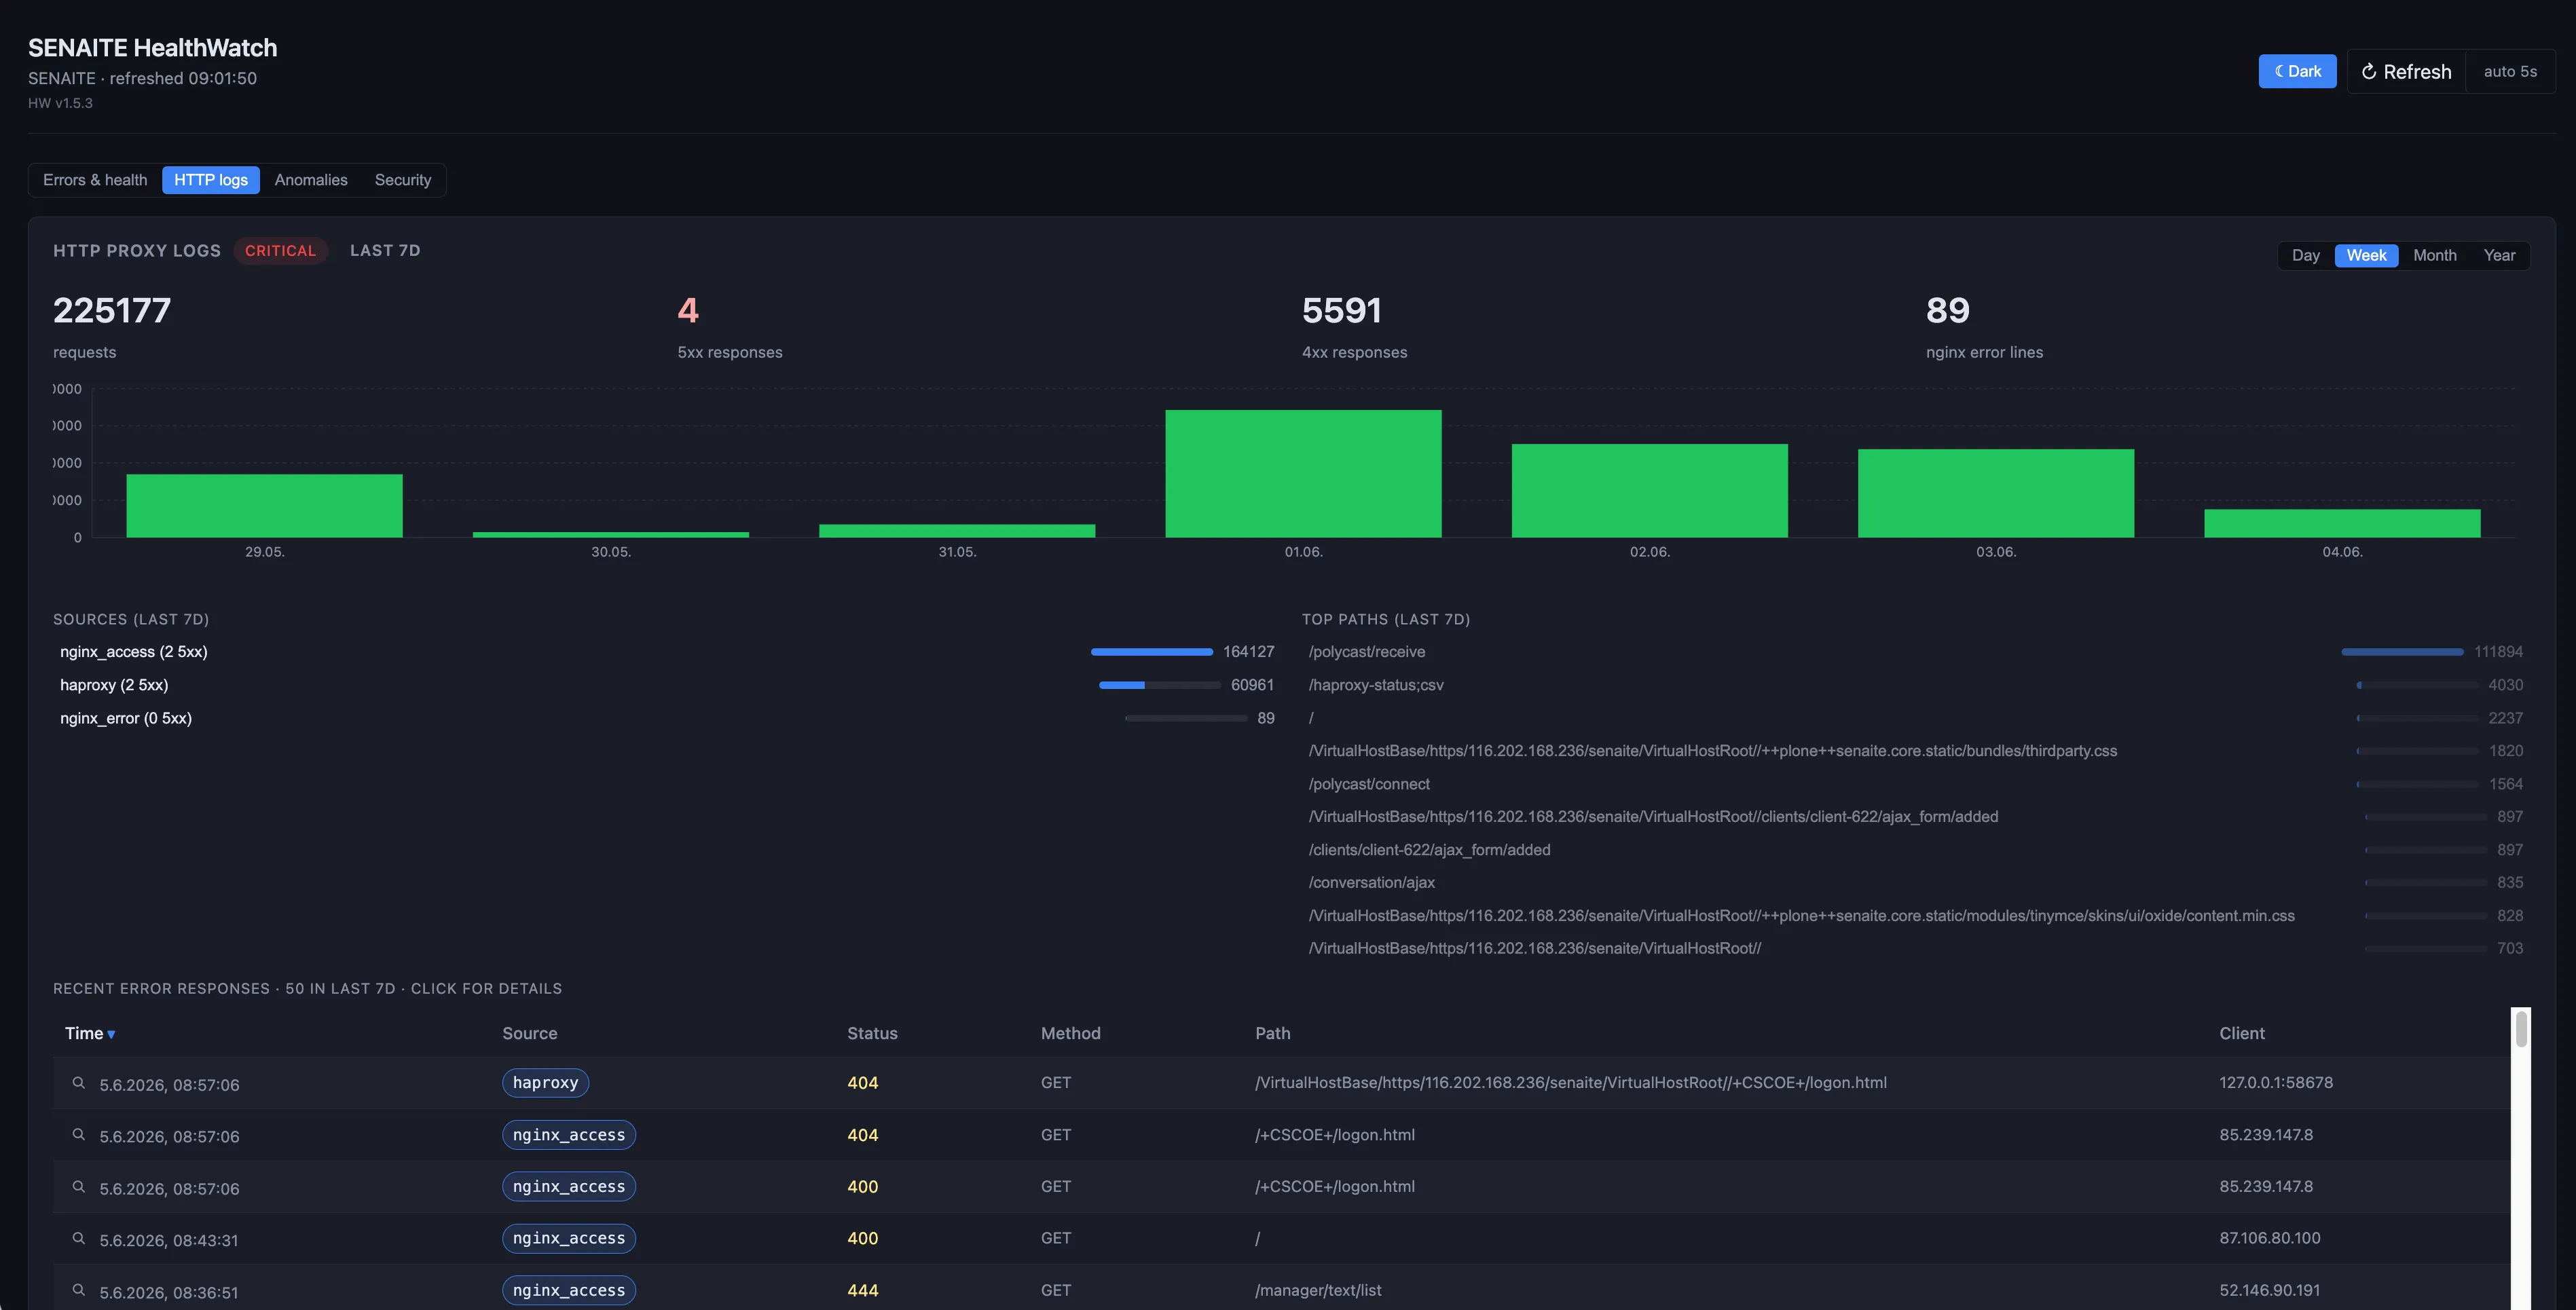Click the HW v1.5.3 version label
Image resolution: width=2576 pixels, height=1310 pixels.
[60, 103]
